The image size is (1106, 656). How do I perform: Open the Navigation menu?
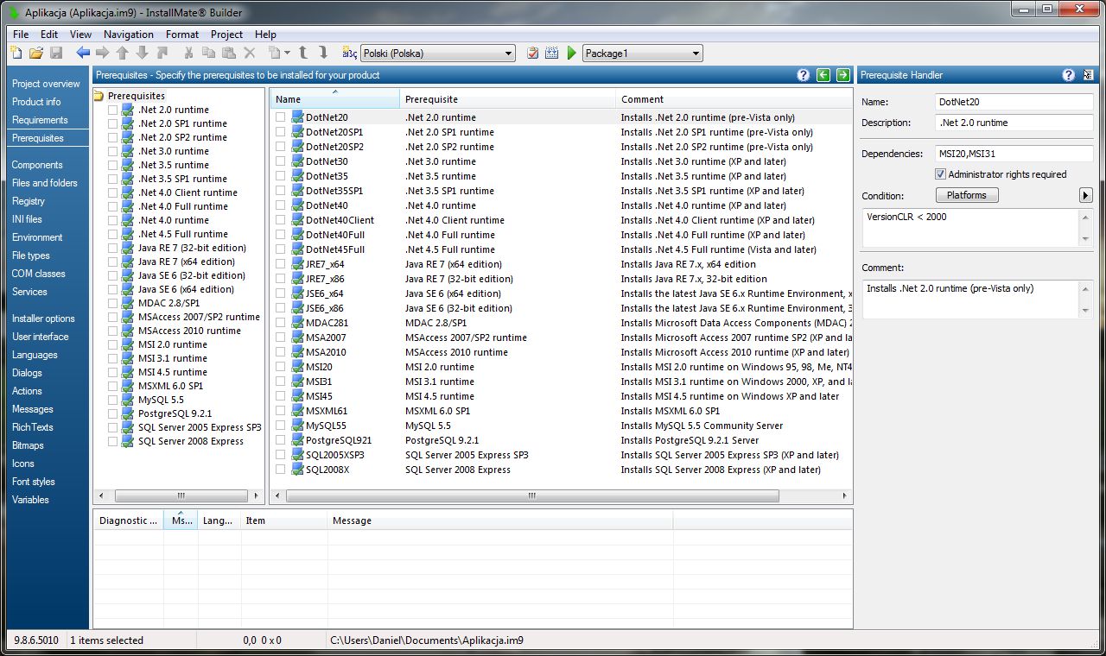pos(129,35)
